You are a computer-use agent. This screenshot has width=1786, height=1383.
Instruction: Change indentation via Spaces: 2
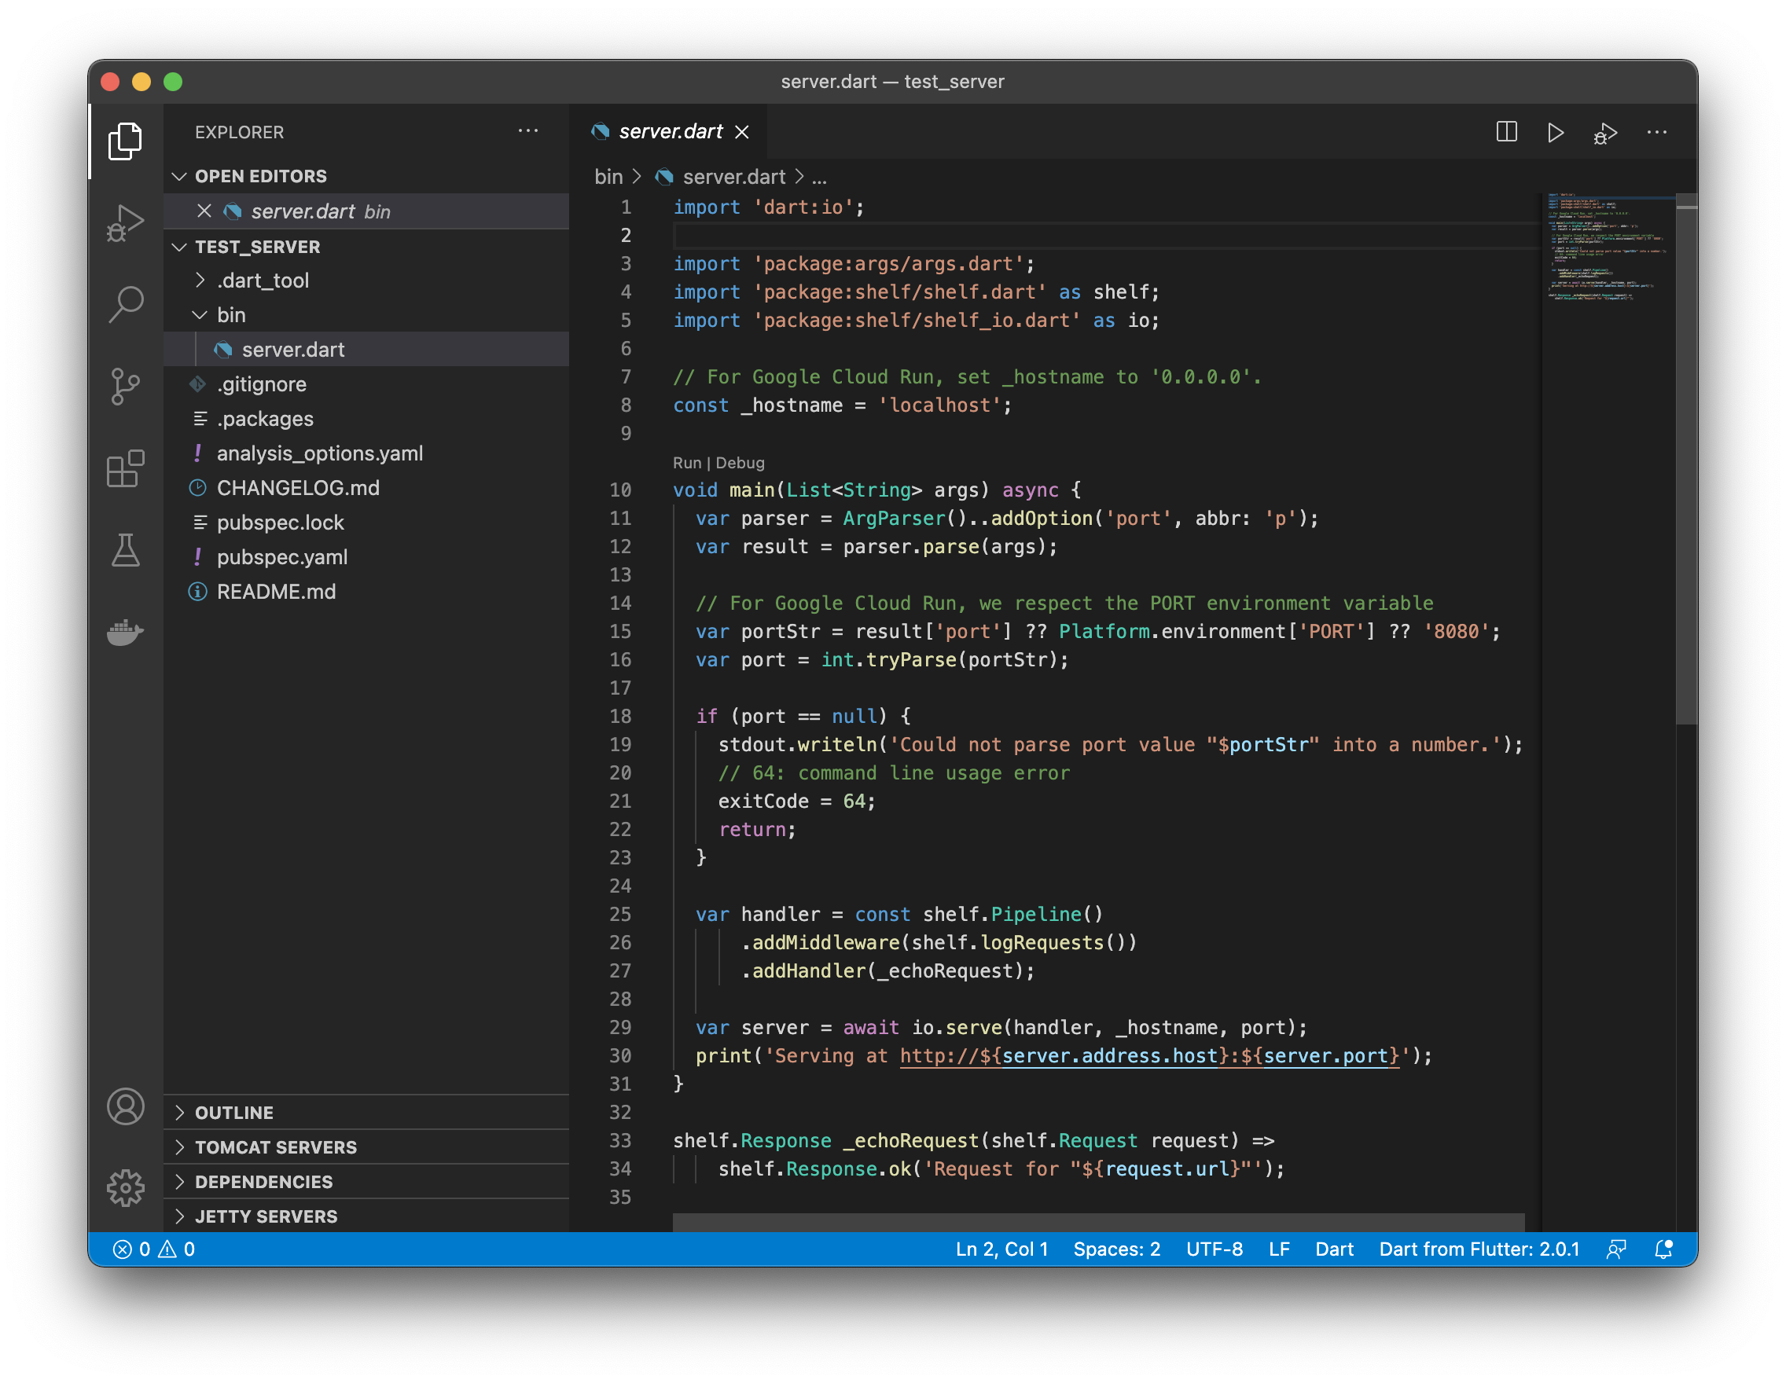pyautogui.click(x=1116, y=1249)
